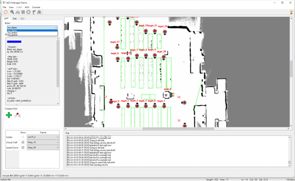This screenshot has width=295, height=181.
Task: Open the Virtual Wall map dropdown
Action: pos(43,142)
